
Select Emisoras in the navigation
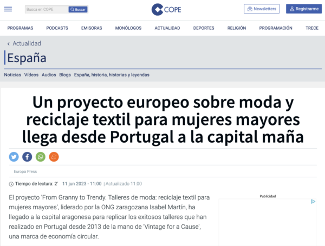tap(91, 28)
